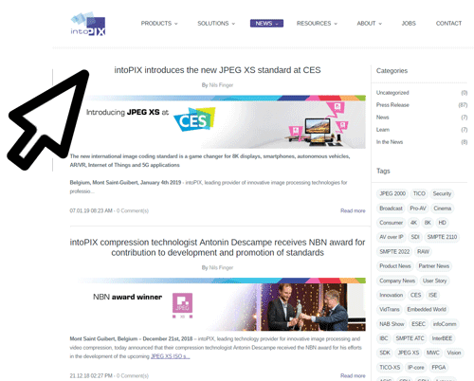Select the VidTrans tag

(390, 309)
